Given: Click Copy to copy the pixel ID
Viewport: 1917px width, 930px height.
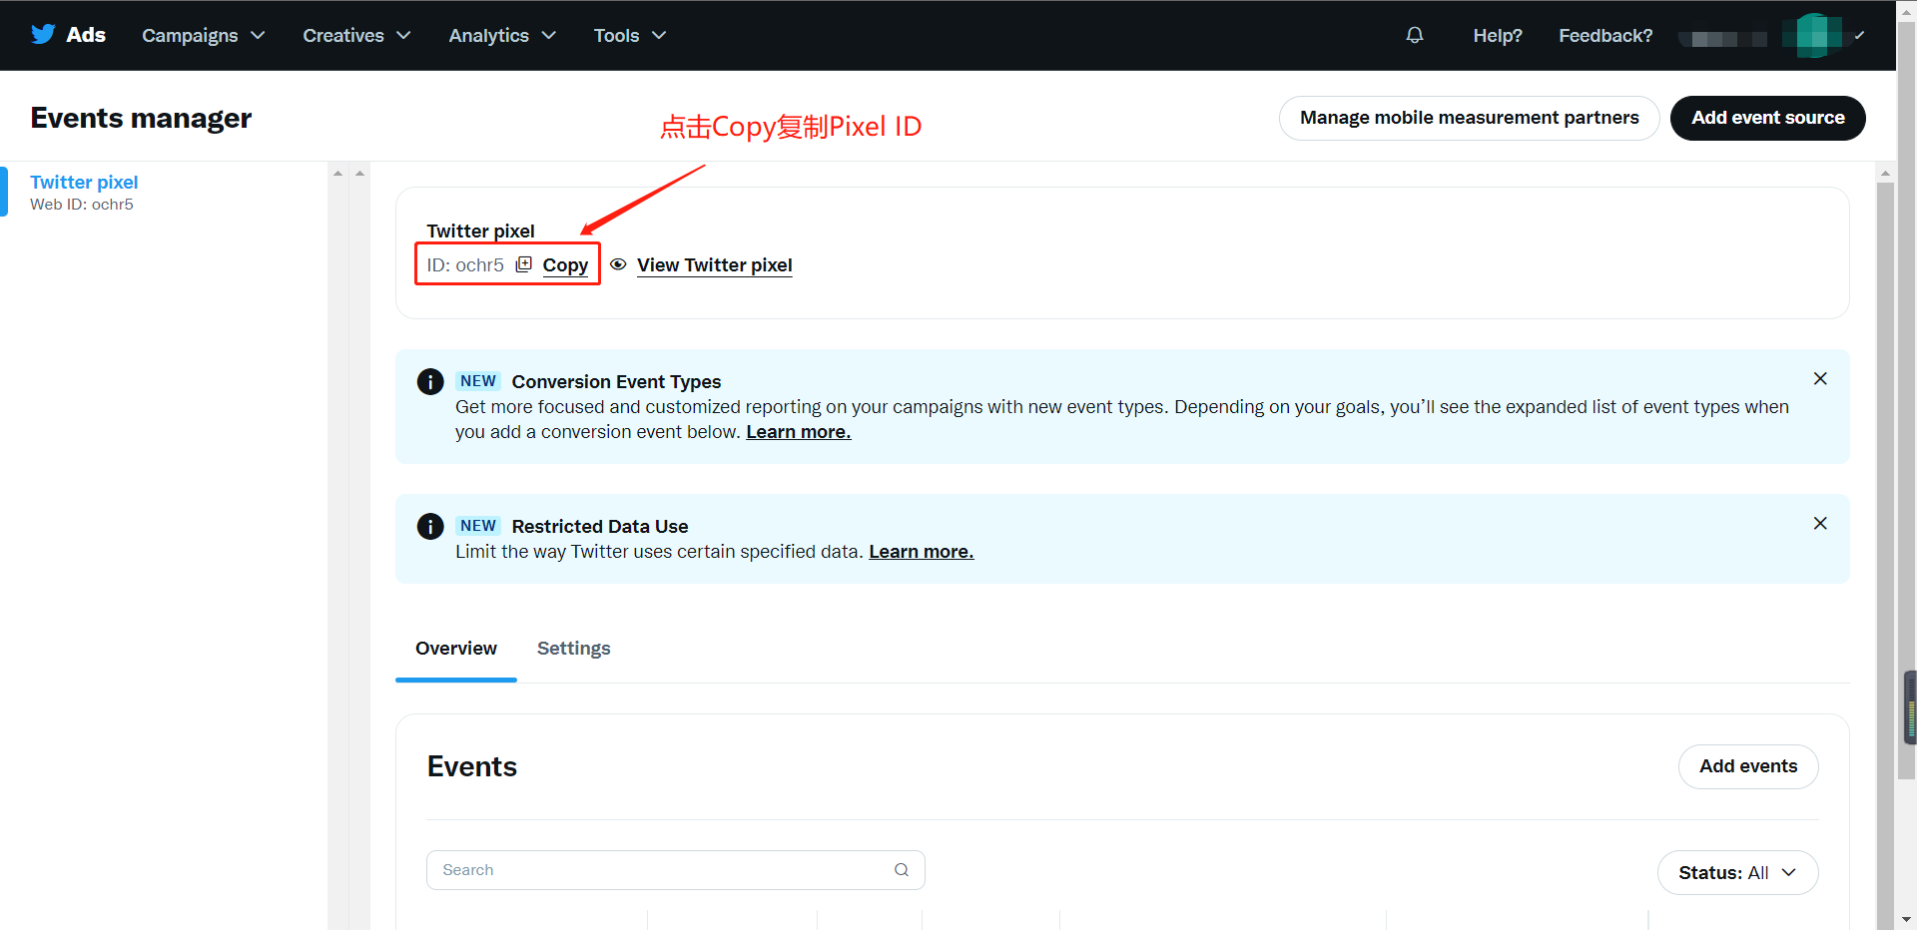Looking at the screenshot, I should pos(565,264).
